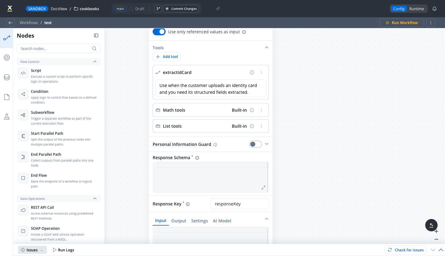The height and width of the screenshot is (256, 445).
Task: Open the workflow more options menu
Action: tap(431, 23)
